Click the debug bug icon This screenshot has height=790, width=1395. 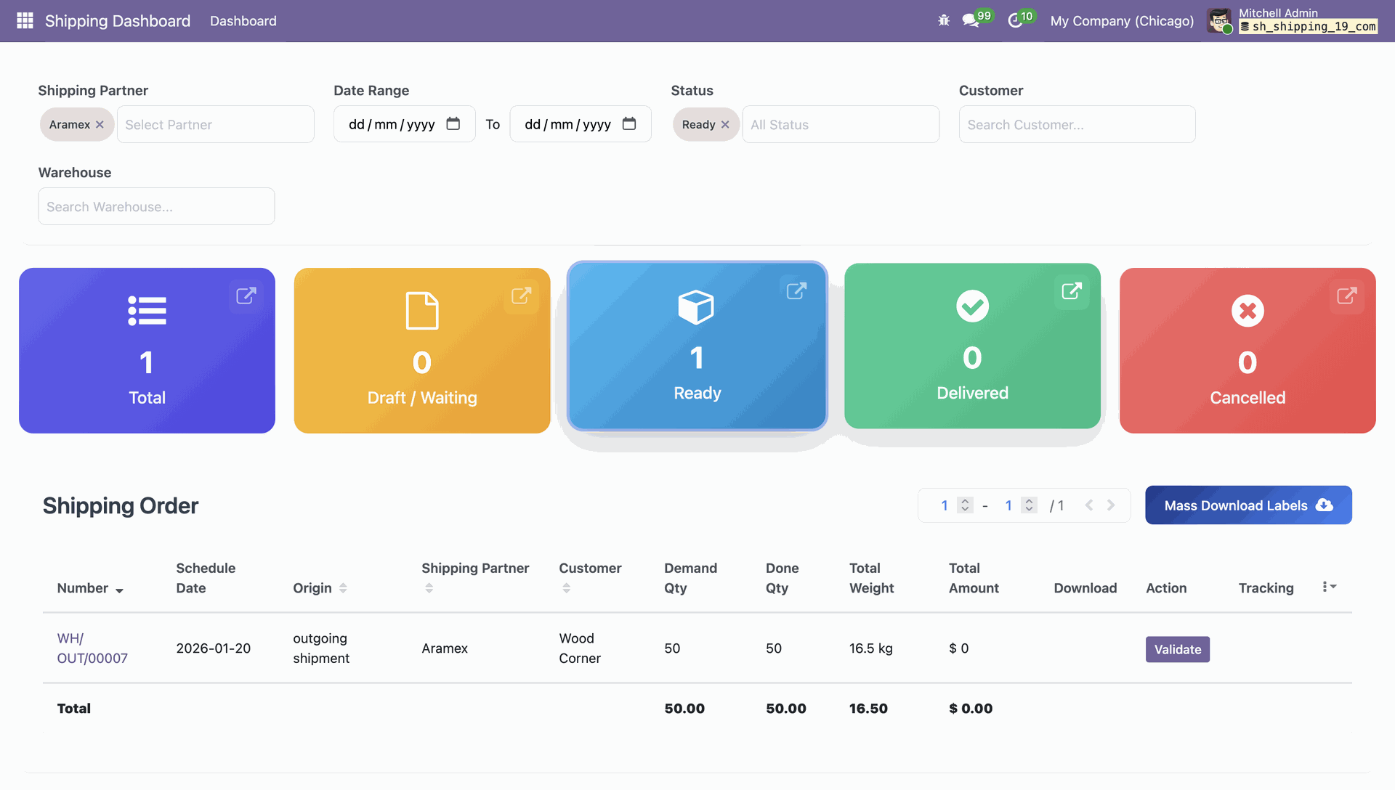point(944,20)
